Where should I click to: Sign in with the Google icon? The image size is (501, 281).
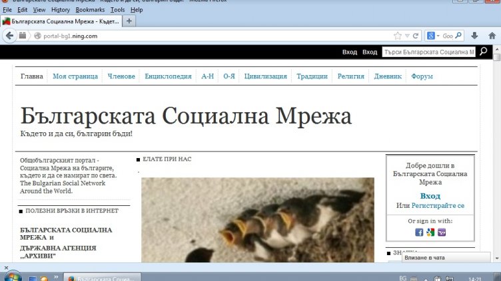point(430,232)
